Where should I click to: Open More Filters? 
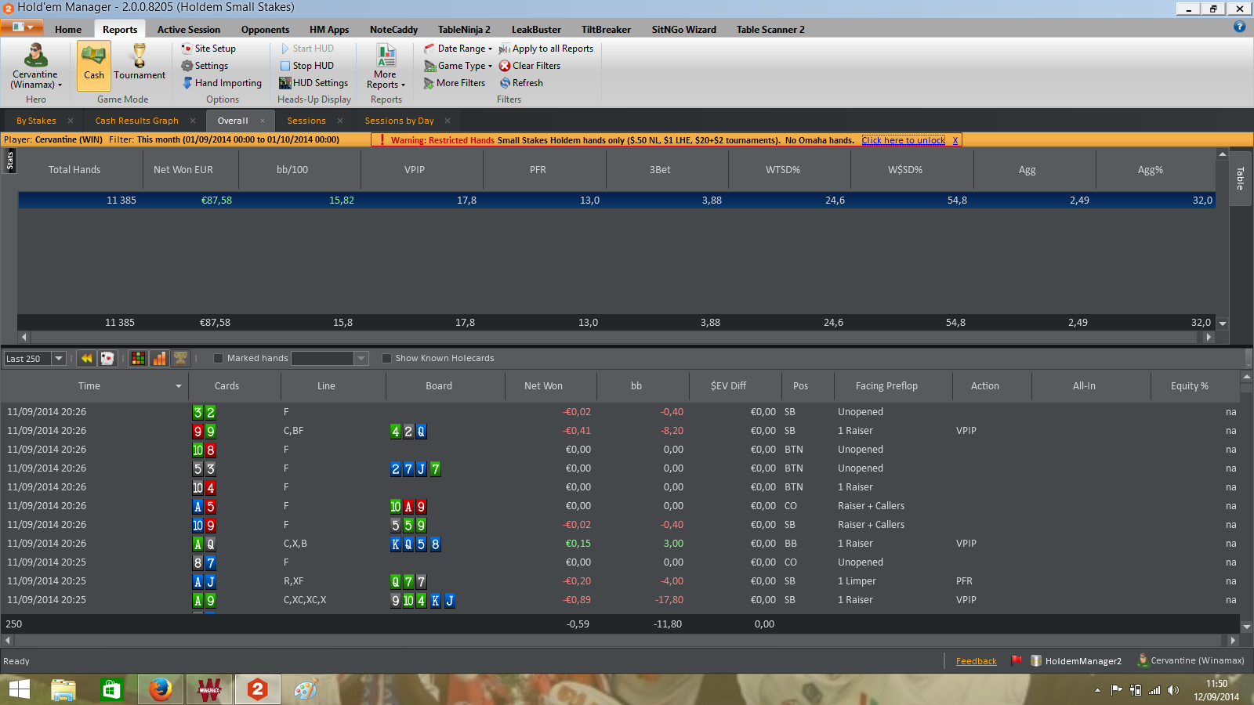[x=455, y=83]
